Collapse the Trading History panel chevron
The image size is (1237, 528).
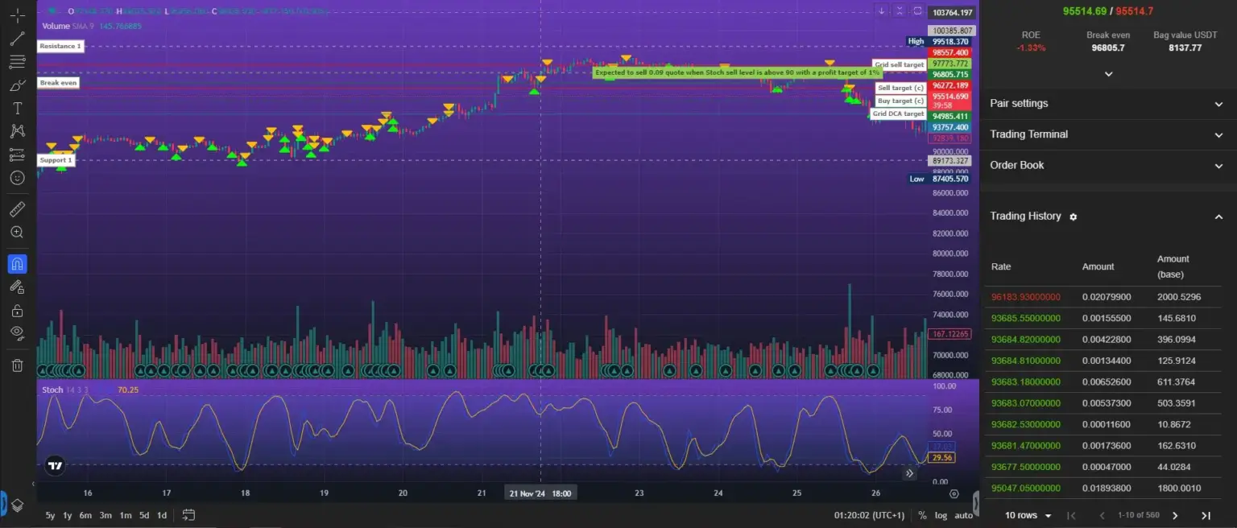click(1218, 217)
